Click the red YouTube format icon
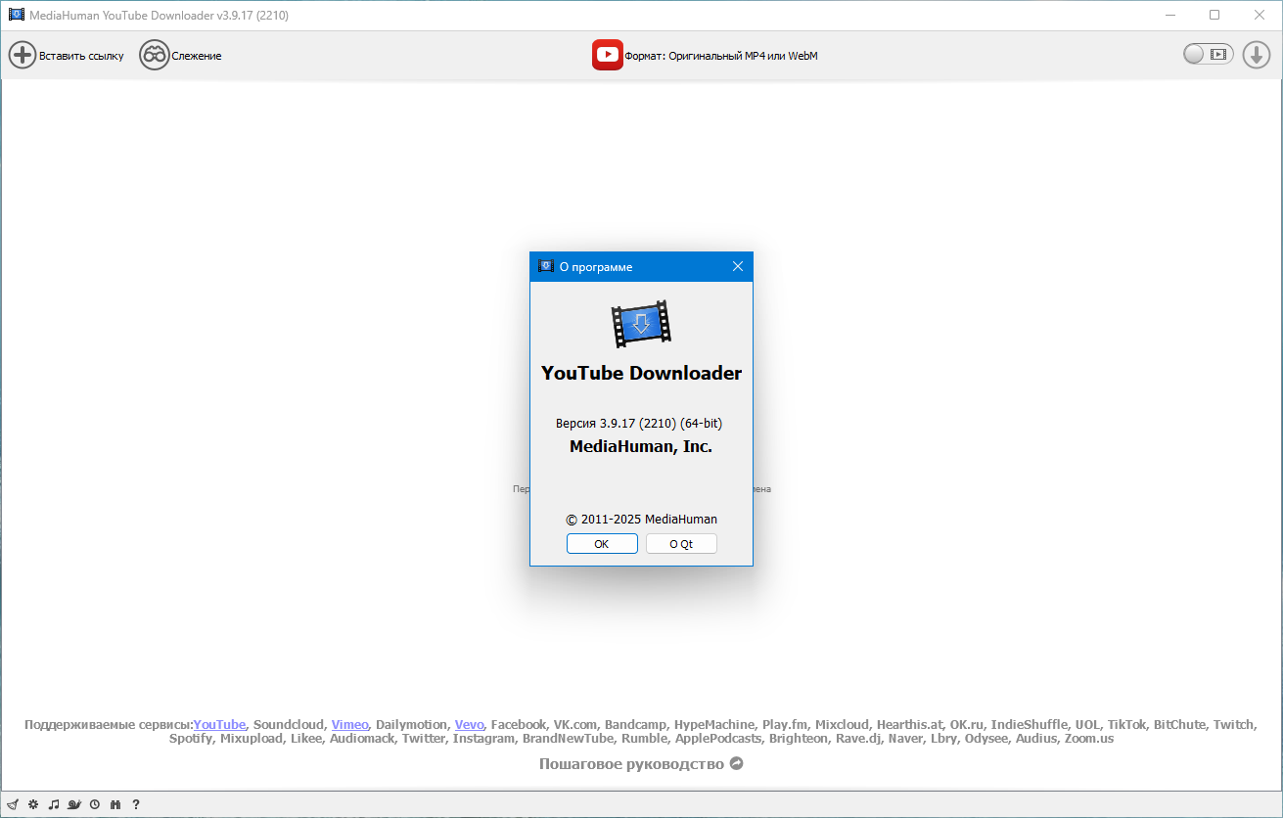 coord(607,55)
